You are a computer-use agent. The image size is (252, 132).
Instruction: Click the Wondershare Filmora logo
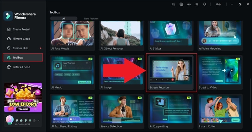[x=8, y=16]
